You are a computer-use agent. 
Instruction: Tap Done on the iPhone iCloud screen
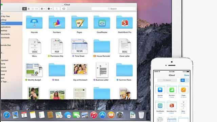186,75
